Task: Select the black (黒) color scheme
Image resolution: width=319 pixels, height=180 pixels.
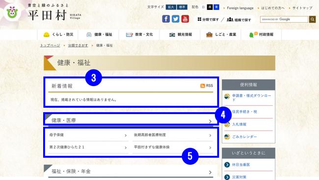Action: tap(210, 7)
